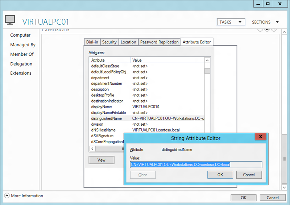This screenshot has width=290, height=205.
Task: Minimize the VIRTUALPC01 properties window
Action: pyautogui.click(x=257, y=4)
